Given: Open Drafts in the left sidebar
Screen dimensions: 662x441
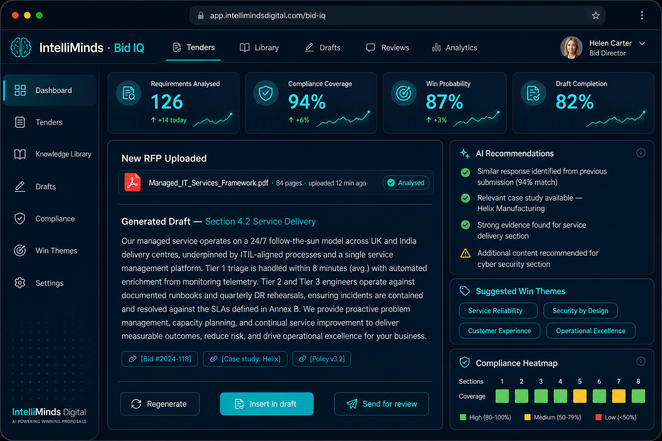Looking at the screenshot, I should tap(50, 186).
